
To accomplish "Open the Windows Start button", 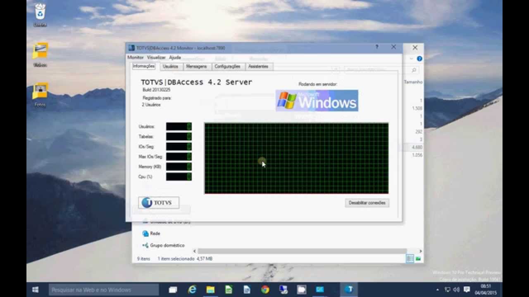I will pos(36,290).
